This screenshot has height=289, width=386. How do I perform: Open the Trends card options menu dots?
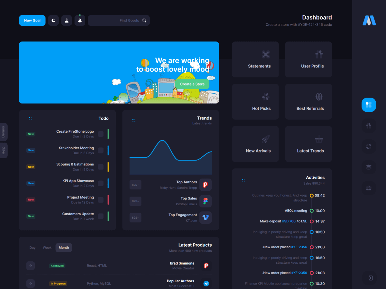point(133,120)
